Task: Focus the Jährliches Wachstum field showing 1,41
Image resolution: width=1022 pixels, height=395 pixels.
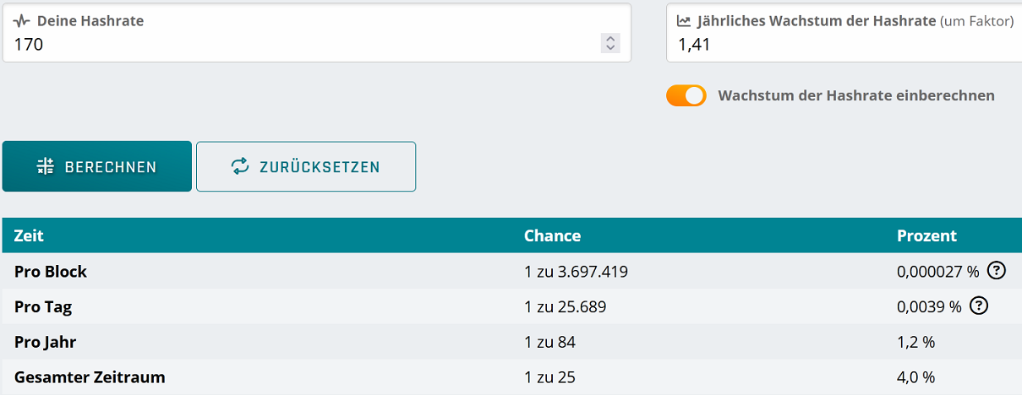Action: tap(844, 33)
